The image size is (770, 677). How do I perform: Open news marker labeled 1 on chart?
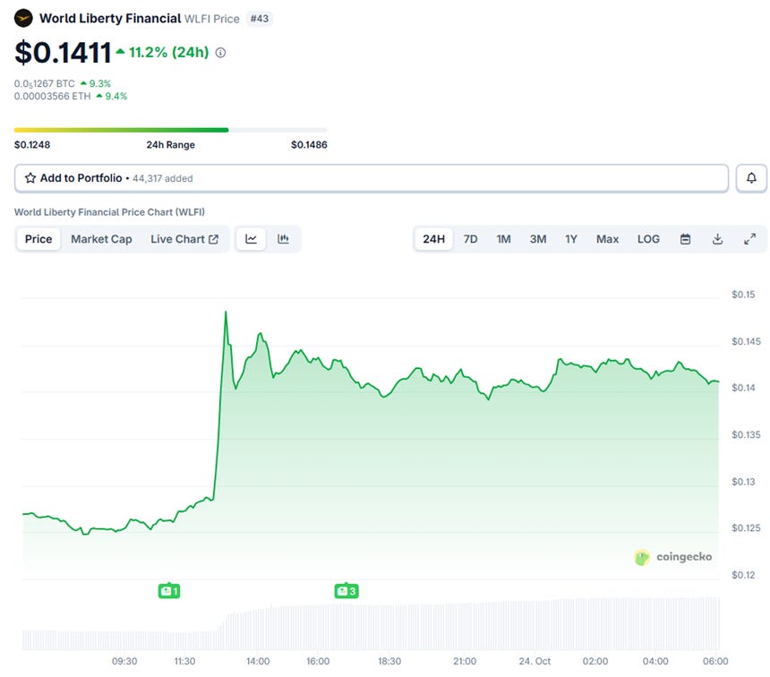pyautogui.click(x=169, y=590)
